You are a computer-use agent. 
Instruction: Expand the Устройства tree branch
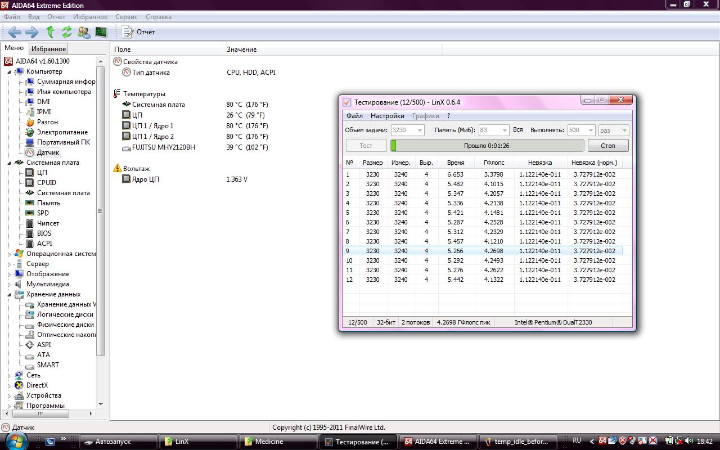tap(9, 396)
